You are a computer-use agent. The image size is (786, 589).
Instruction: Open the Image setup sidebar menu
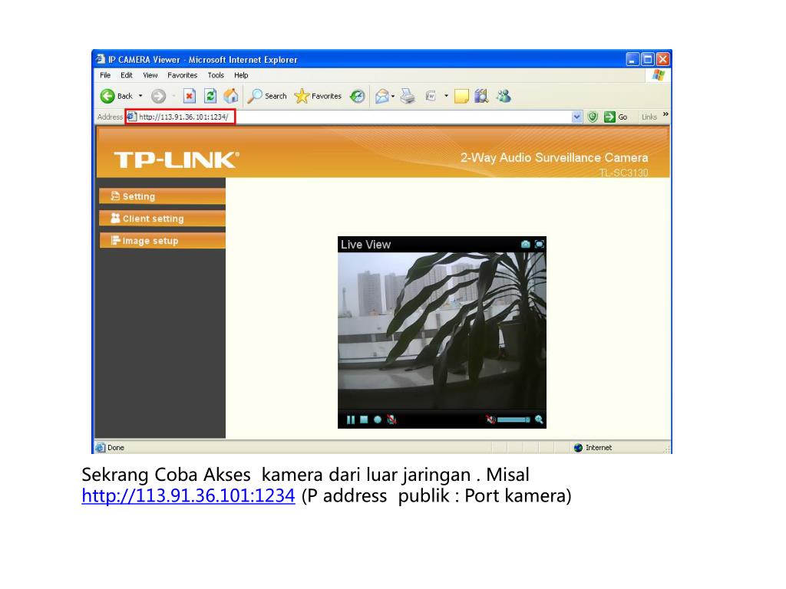[x=162, y=240]
